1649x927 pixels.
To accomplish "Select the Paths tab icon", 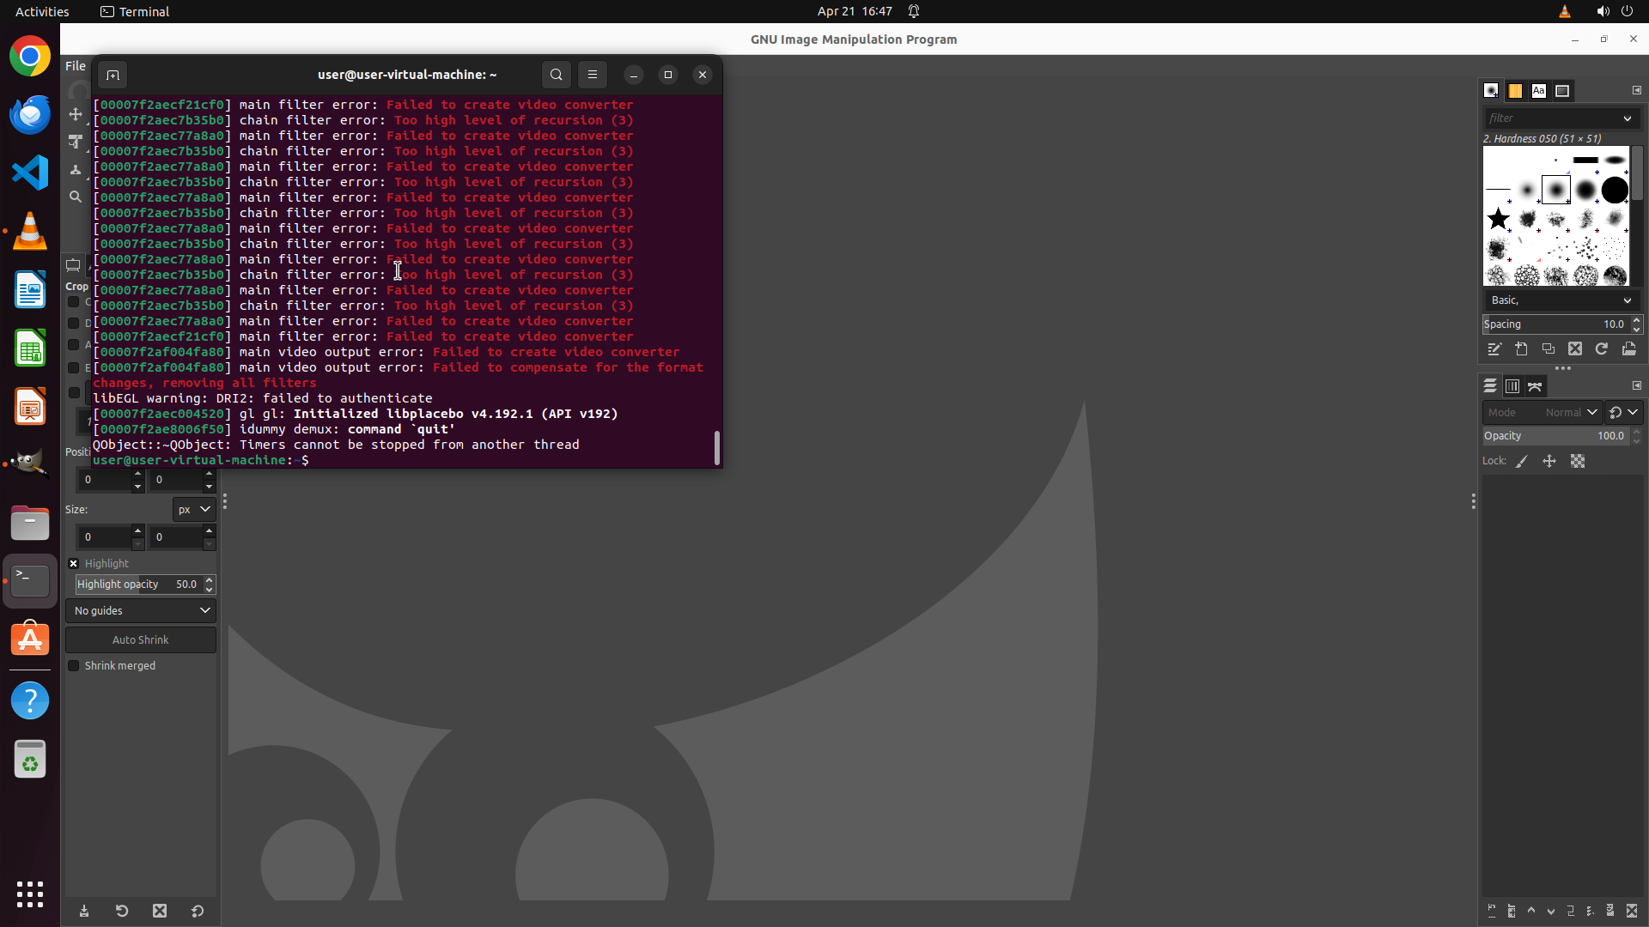I will click(x=1535, y=386).
